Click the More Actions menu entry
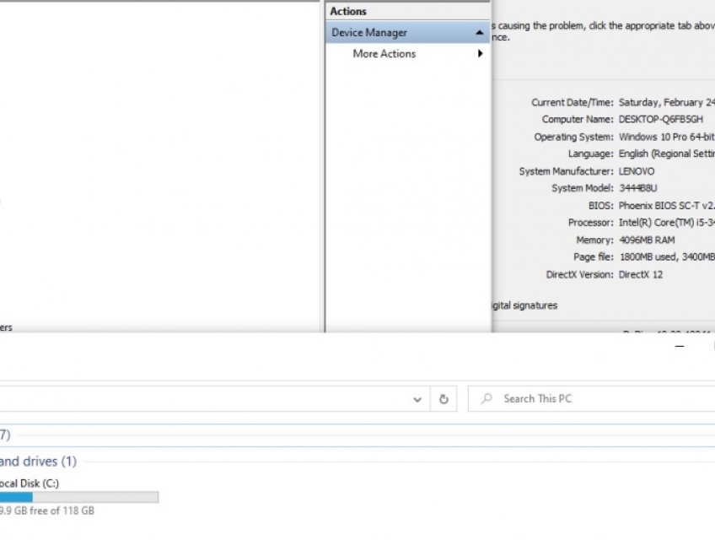This screenshot has width=715, height=540. click(384, 54)
